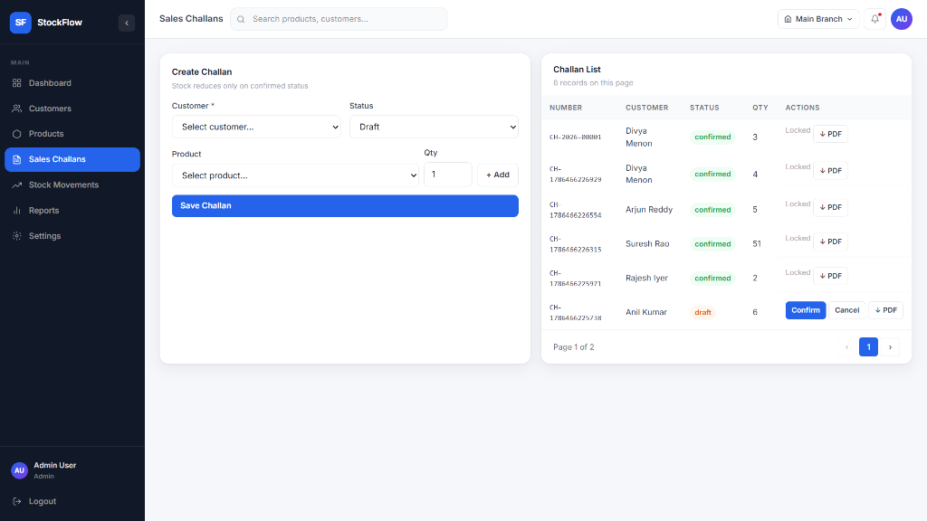
Task: Click customer name Arjun Reddy
Action: [x=649, y=210]
